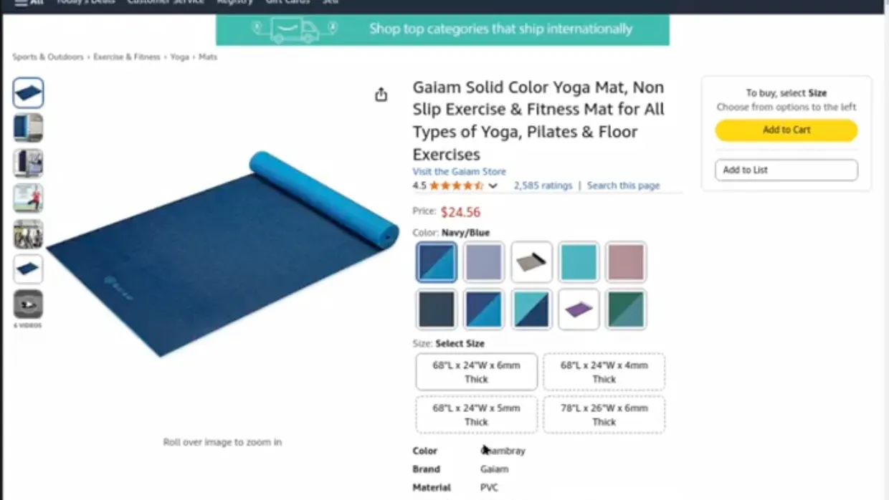Click Shop top categories international banner
Image resolution: width=889 pixels, height=500 pixels.
click(x=442, y=29)
